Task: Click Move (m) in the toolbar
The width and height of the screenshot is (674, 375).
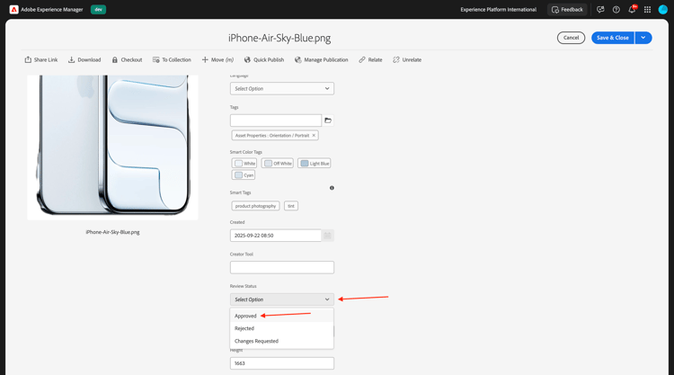Action: coord(217,59)
